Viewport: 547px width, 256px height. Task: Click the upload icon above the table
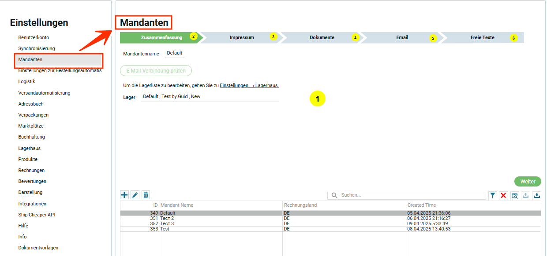(536, 195)
